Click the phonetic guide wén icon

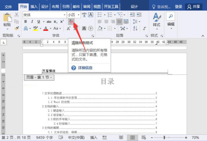(x=84, y=15)
